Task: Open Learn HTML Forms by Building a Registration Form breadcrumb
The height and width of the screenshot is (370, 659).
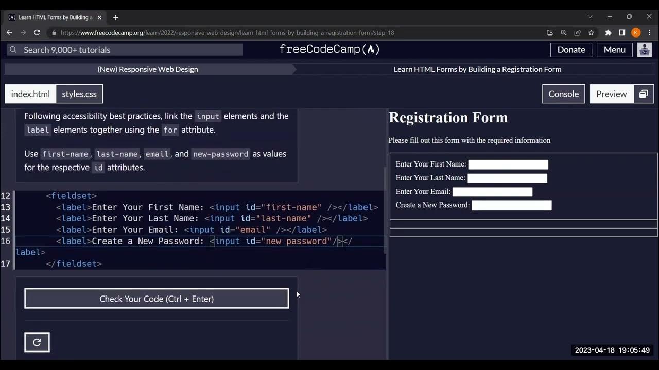Action: (477, 69)
